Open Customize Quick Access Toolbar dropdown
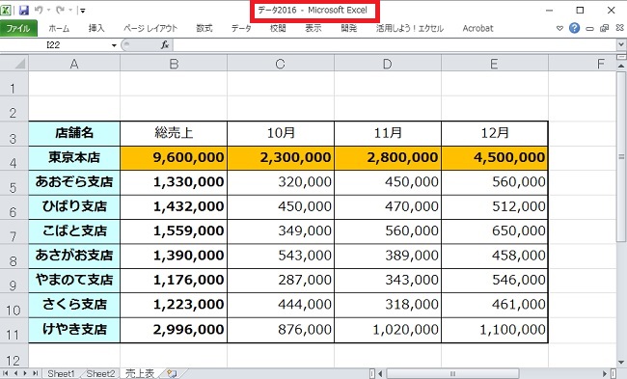The image size is (627, 379). [82, 11]
